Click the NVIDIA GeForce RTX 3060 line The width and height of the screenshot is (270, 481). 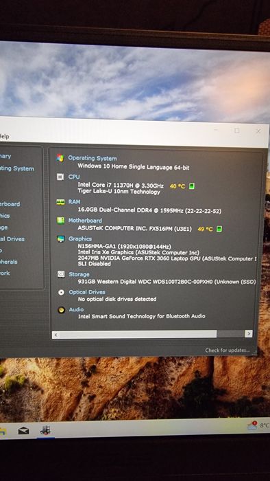(167, 258)
